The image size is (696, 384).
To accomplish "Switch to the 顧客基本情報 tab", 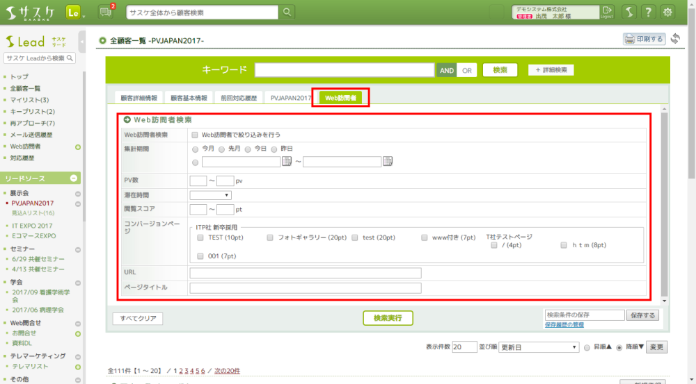I will click(189, 98).
